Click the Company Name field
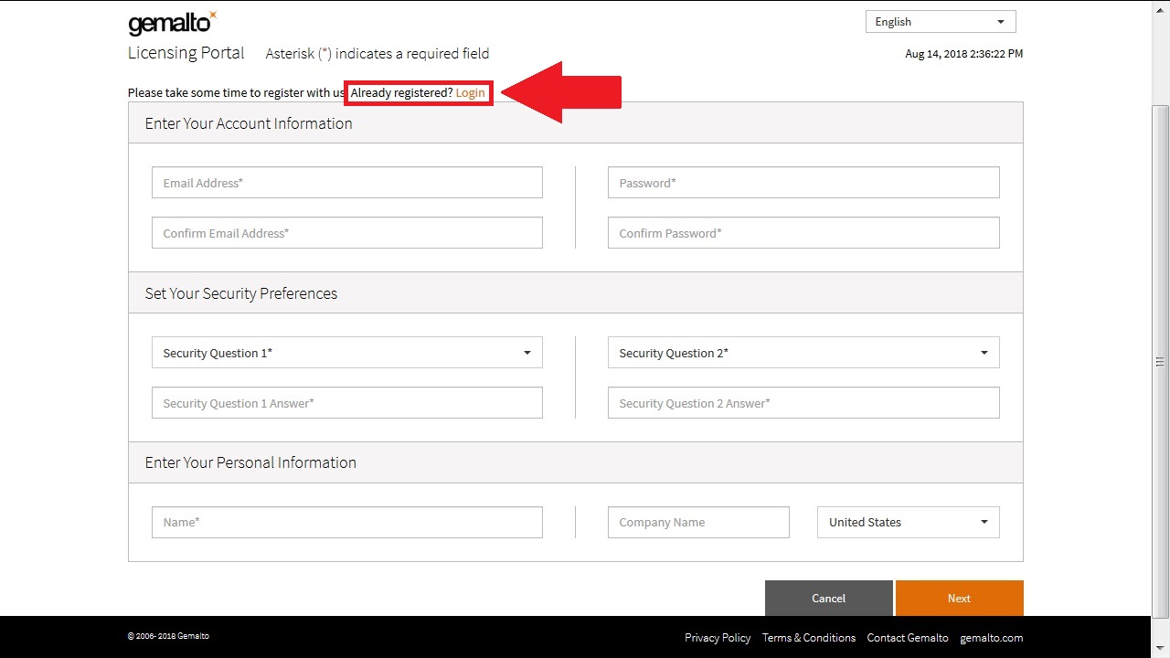The width and height of the screenshot is (1170, 658). point(697,523)
